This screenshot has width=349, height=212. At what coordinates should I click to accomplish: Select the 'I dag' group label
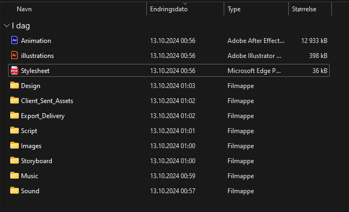pos(21,26)
